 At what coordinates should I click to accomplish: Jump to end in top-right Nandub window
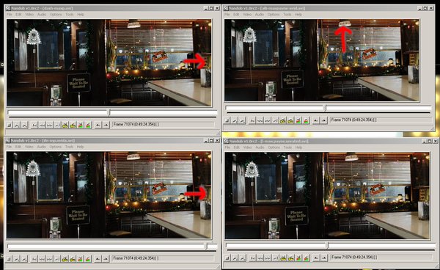tap(275, 120)
